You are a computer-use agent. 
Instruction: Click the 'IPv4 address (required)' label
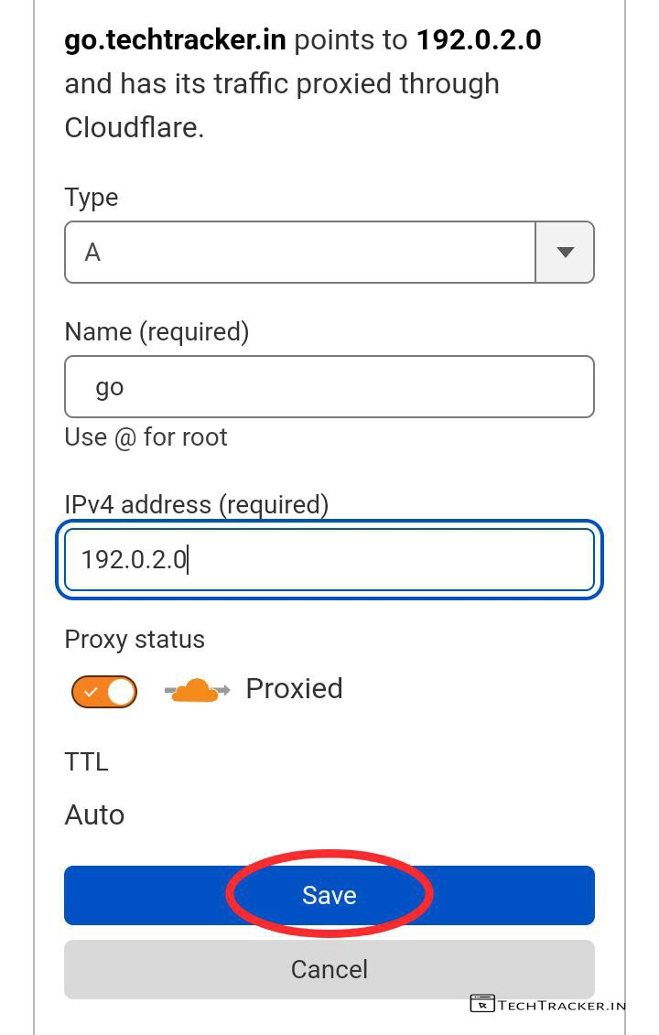coord(196,504)
